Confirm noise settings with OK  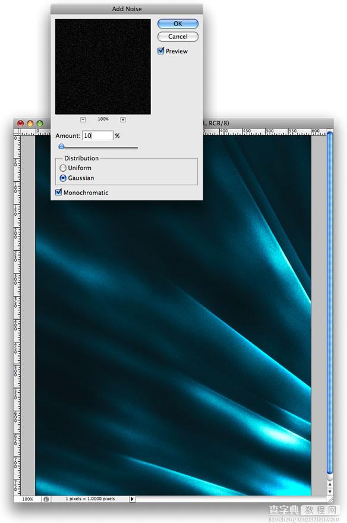click(x=178, y=24)
